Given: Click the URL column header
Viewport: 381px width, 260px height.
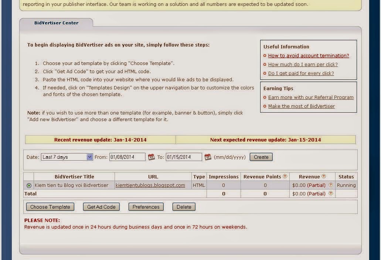Looking at the screenshot, I should (153, 177).
